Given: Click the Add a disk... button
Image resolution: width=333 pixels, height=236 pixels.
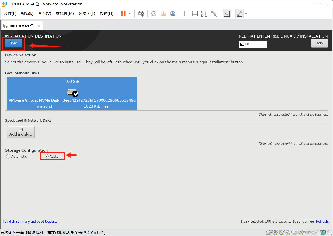Looking at the screenshot, I should click(21, 132).
